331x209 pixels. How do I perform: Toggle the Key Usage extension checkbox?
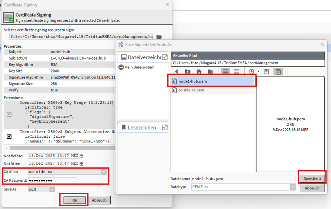(9, 114)
